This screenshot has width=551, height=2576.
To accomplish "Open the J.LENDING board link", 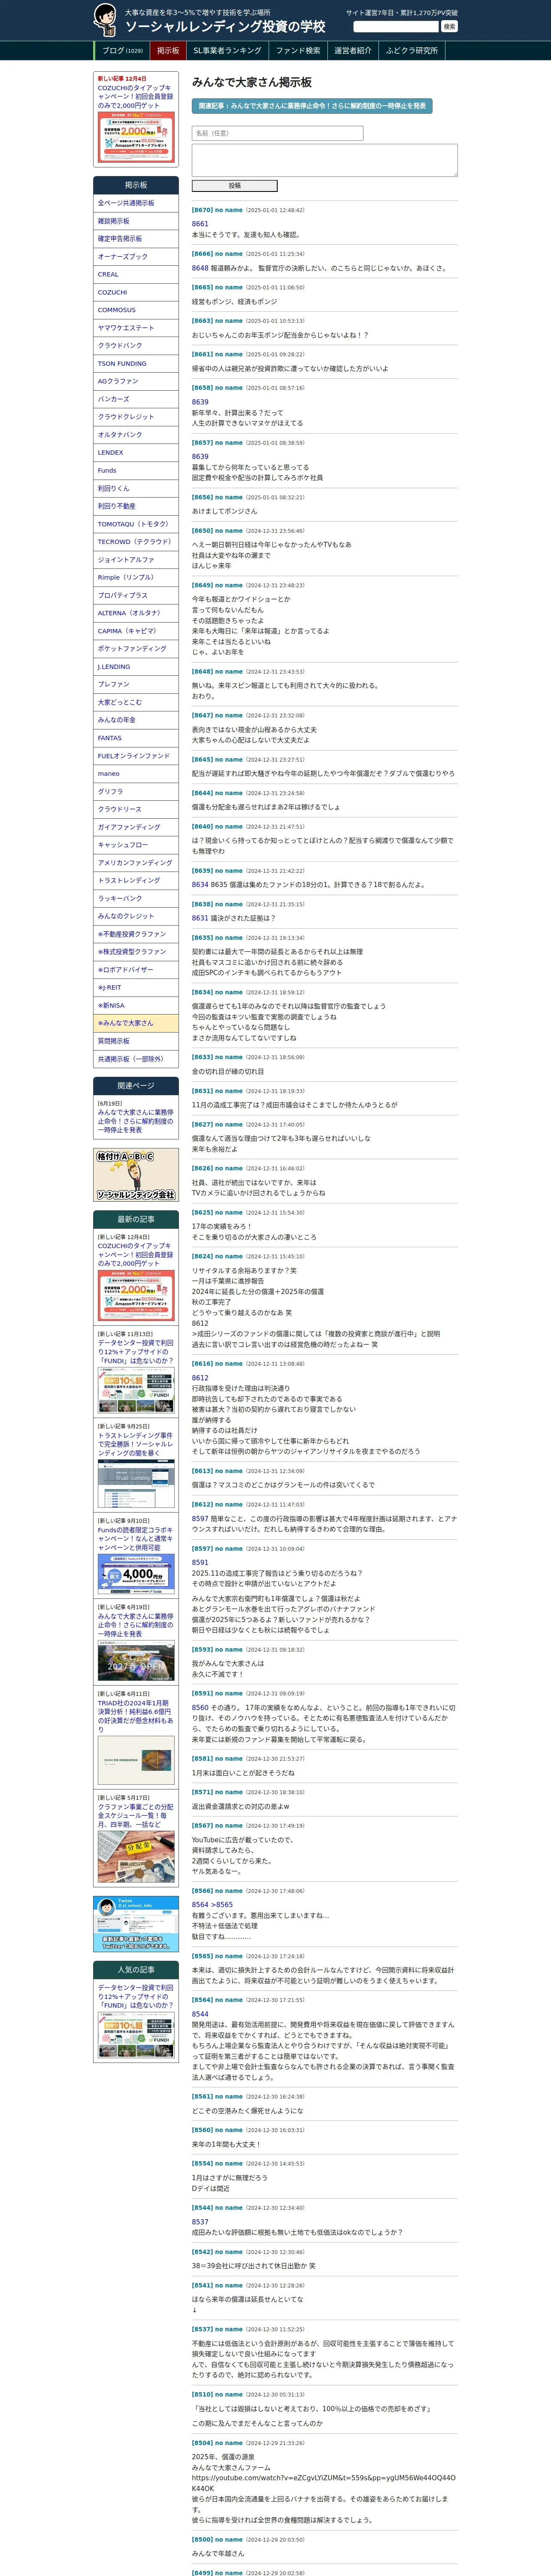I will (x=136, y=667).
